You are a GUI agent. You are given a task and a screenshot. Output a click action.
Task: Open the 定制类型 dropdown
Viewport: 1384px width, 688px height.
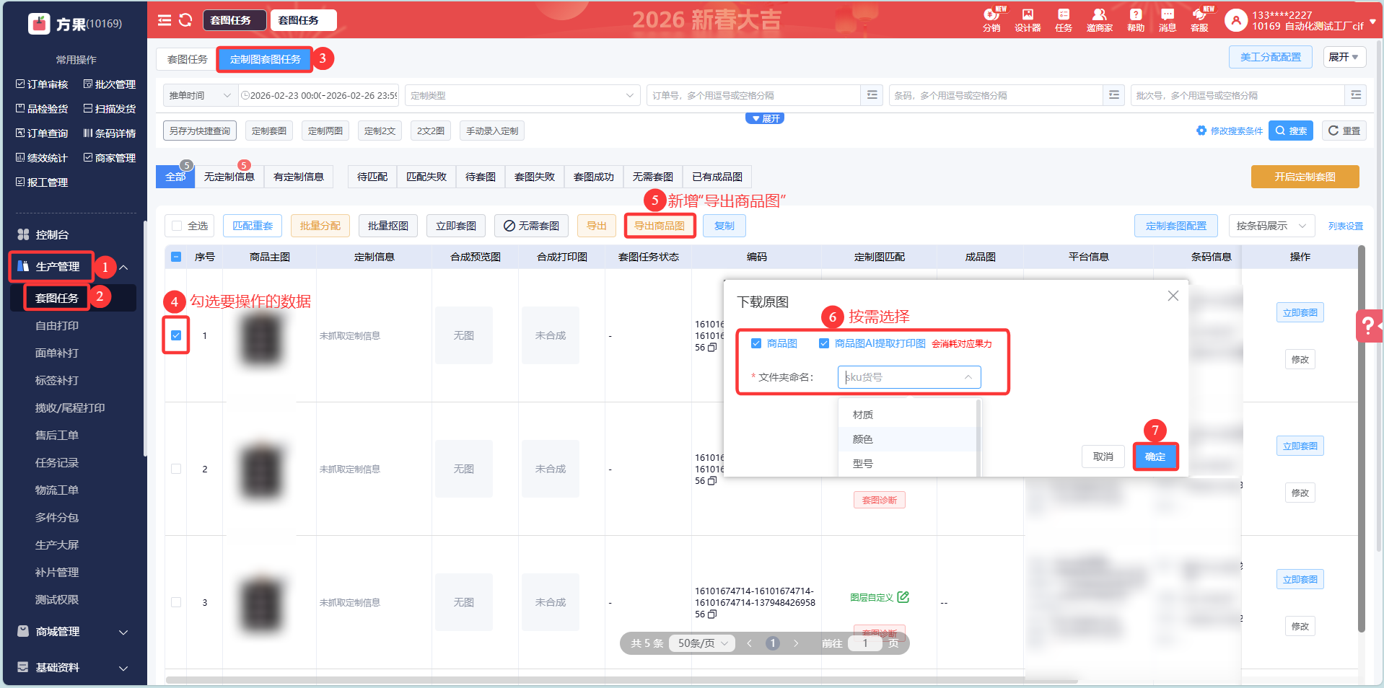pos(522,95)
